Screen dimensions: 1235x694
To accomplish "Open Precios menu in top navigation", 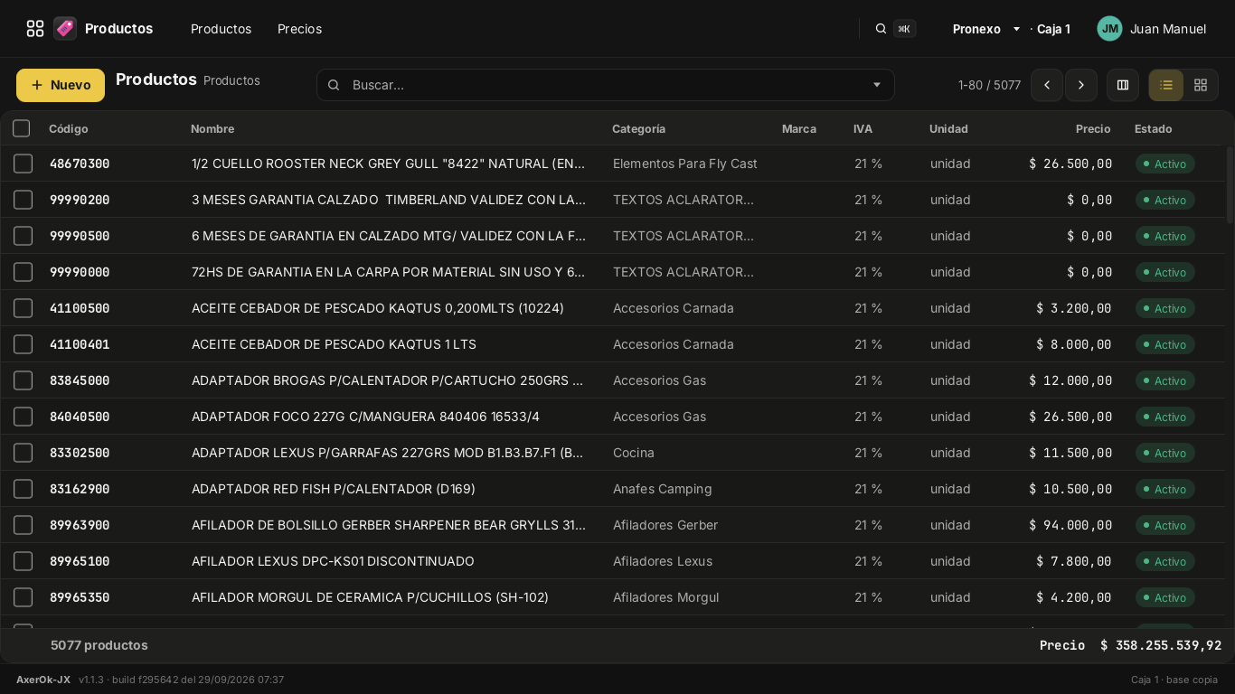I will (300, 29).
